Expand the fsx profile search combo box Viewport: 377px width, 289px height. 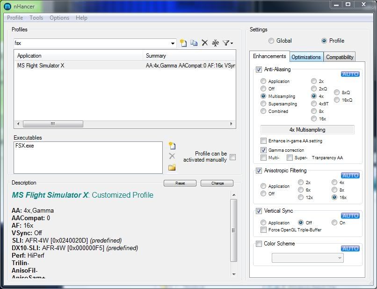(173, 43)
